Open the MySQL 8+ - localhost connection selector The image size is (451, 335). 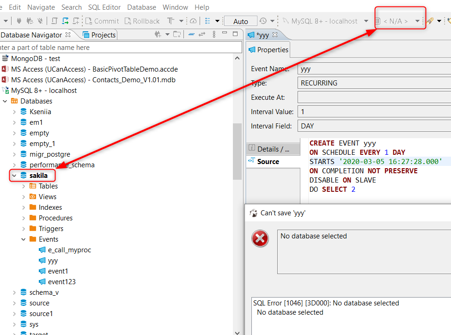325,21
